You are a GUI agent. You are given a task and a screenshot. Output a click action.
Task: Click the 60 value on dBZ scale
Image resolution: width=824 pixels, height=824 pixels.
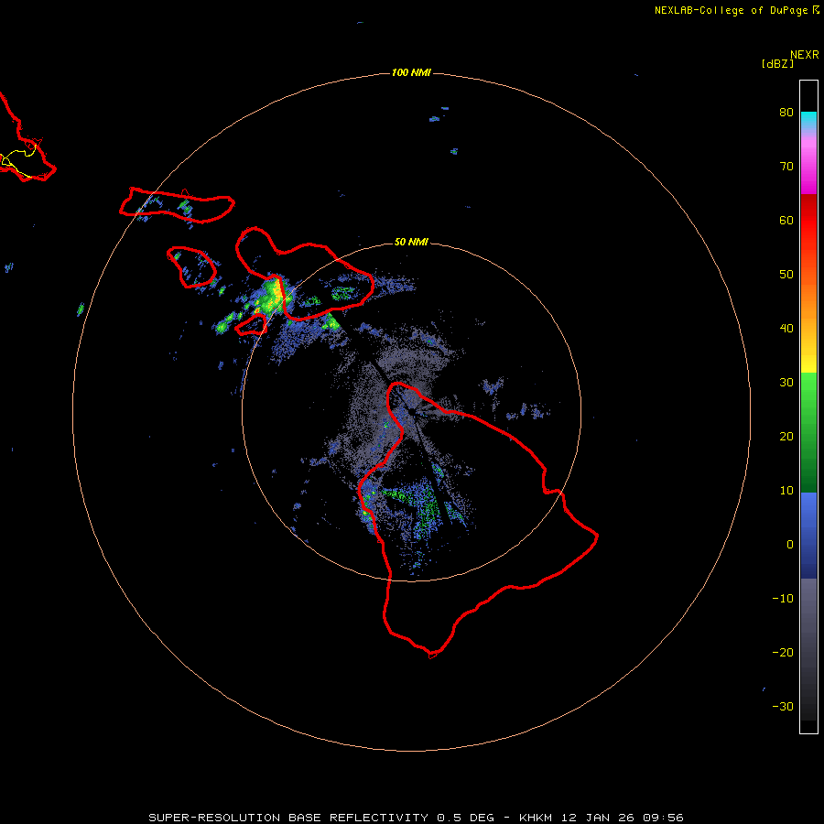click(x=786, y=220)
